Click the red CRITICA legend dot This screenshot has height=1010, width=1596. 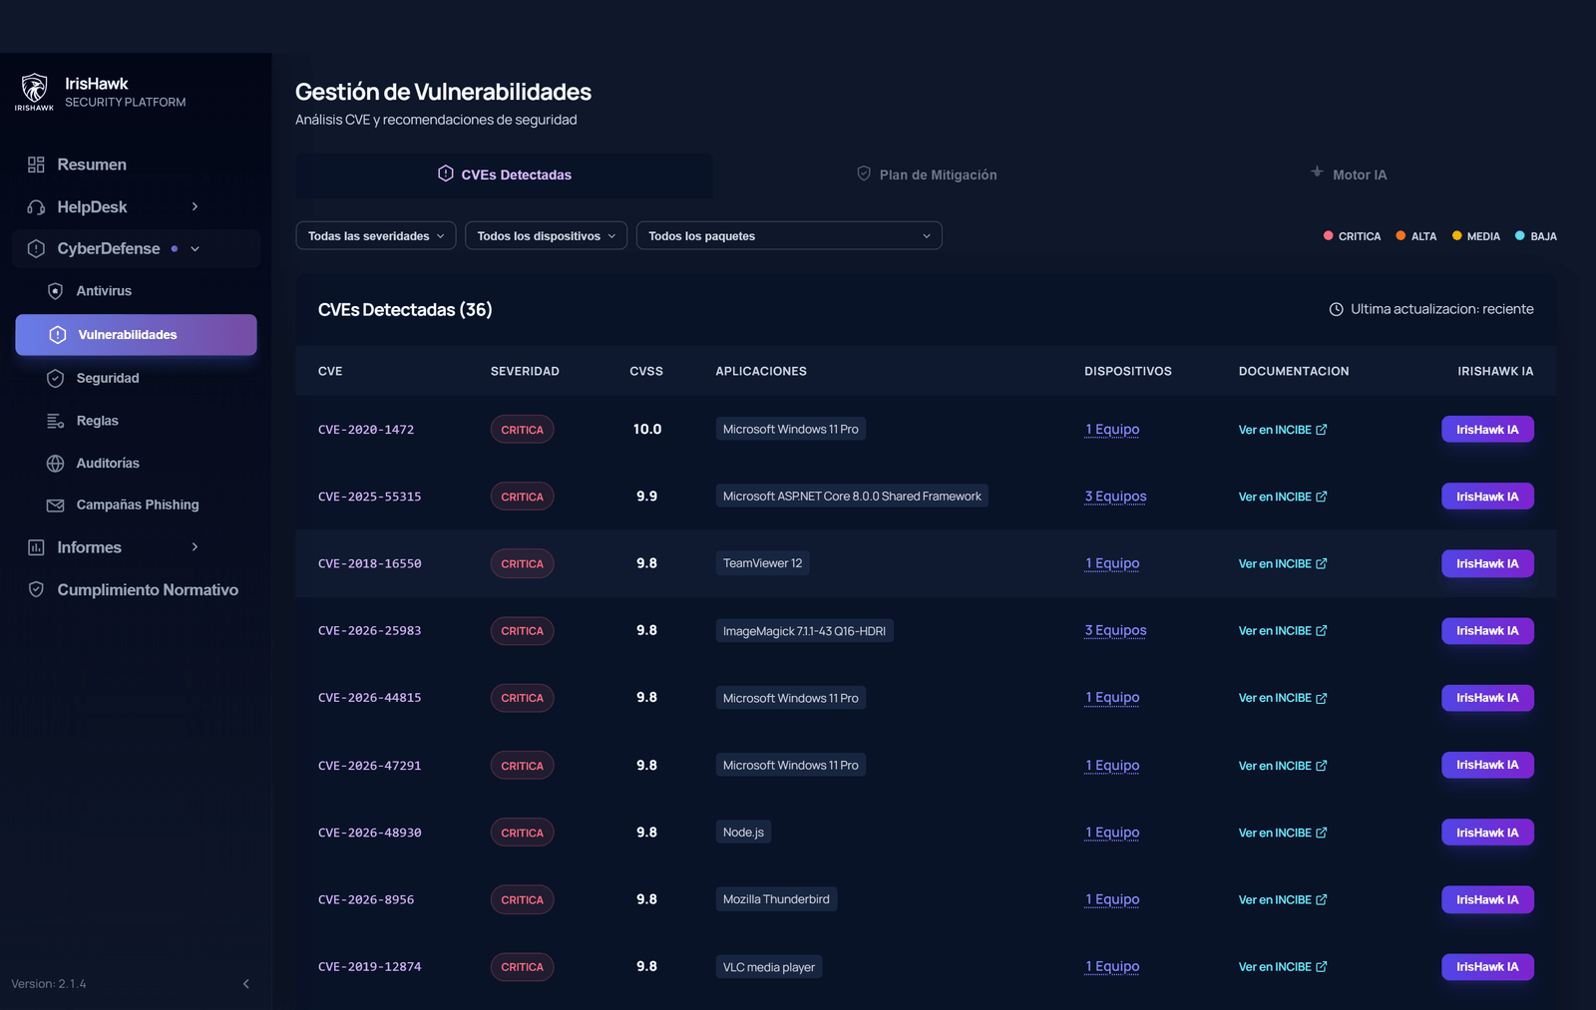click(x=1328, y=236)
